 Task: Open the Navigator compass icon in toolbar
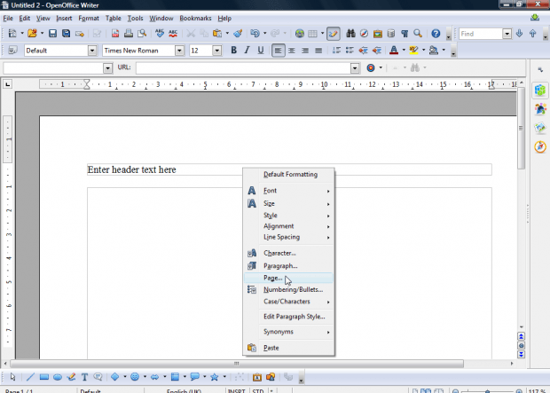(364, 34)
